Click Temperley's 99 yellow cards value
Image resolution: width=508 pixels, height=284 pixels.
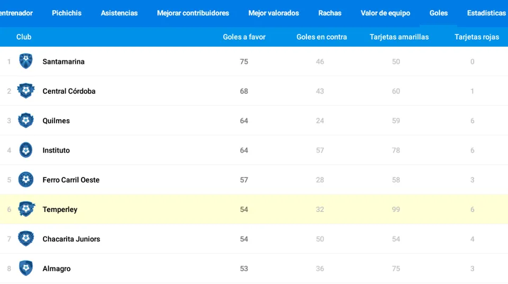(396, 209)
